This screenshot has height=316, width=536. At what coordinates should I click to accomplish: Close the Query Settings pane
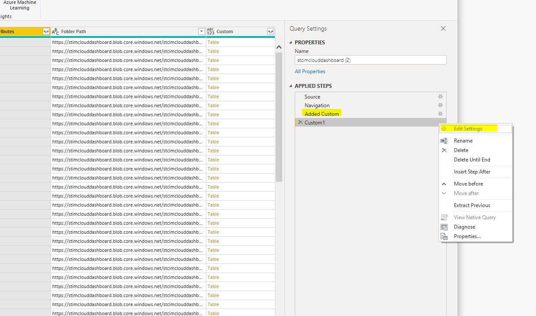point(443,28)
